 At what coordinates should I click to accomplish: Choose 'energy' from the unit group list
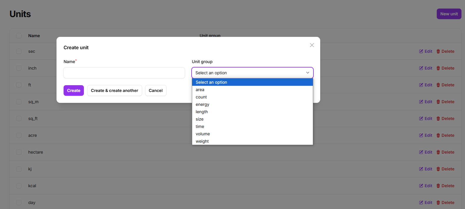(202, 104)
